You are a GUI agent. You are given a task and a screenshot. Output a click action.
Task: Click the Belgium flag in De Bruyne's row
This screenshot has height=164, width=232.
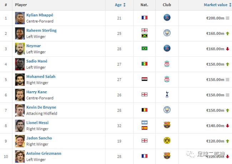click(145, 110)
